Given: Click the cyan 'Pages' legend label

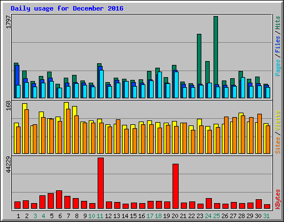Looking at the screenshot, I should point(278,68).
